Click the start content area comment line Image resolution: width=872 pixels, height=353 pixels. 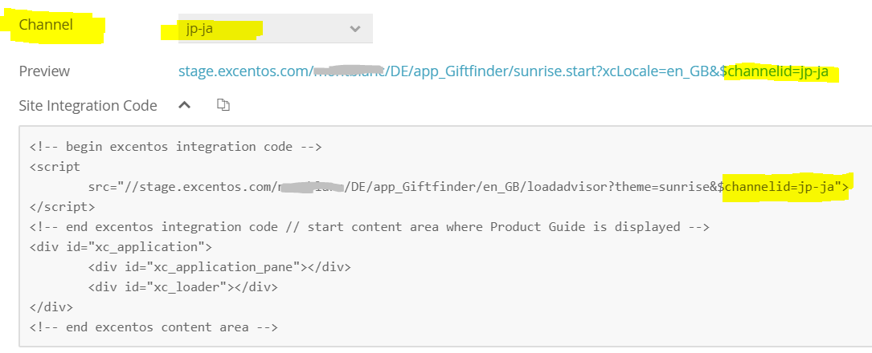coord(370,227)
